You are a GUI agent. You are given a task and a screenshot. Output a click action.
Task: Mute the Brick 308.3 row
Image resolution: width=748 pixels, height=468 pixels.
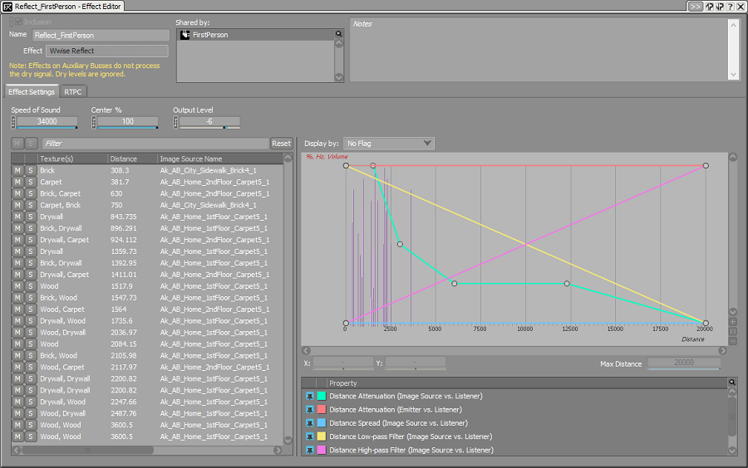[x=17, y=170]
